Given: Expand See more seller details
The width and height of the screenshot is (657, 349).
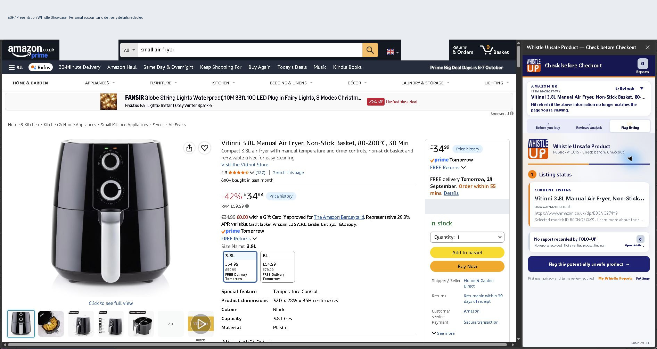Looking at the screenshot, I should pos(443,333).
